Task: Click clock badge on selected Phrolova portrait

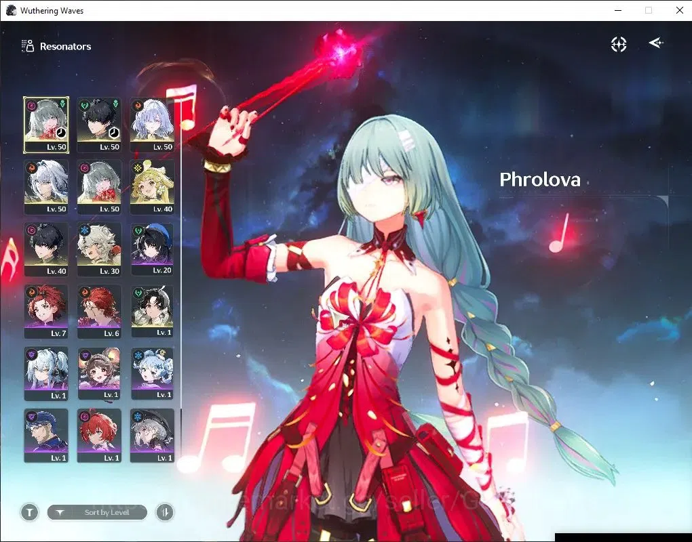Action: [x=61, y=132]
